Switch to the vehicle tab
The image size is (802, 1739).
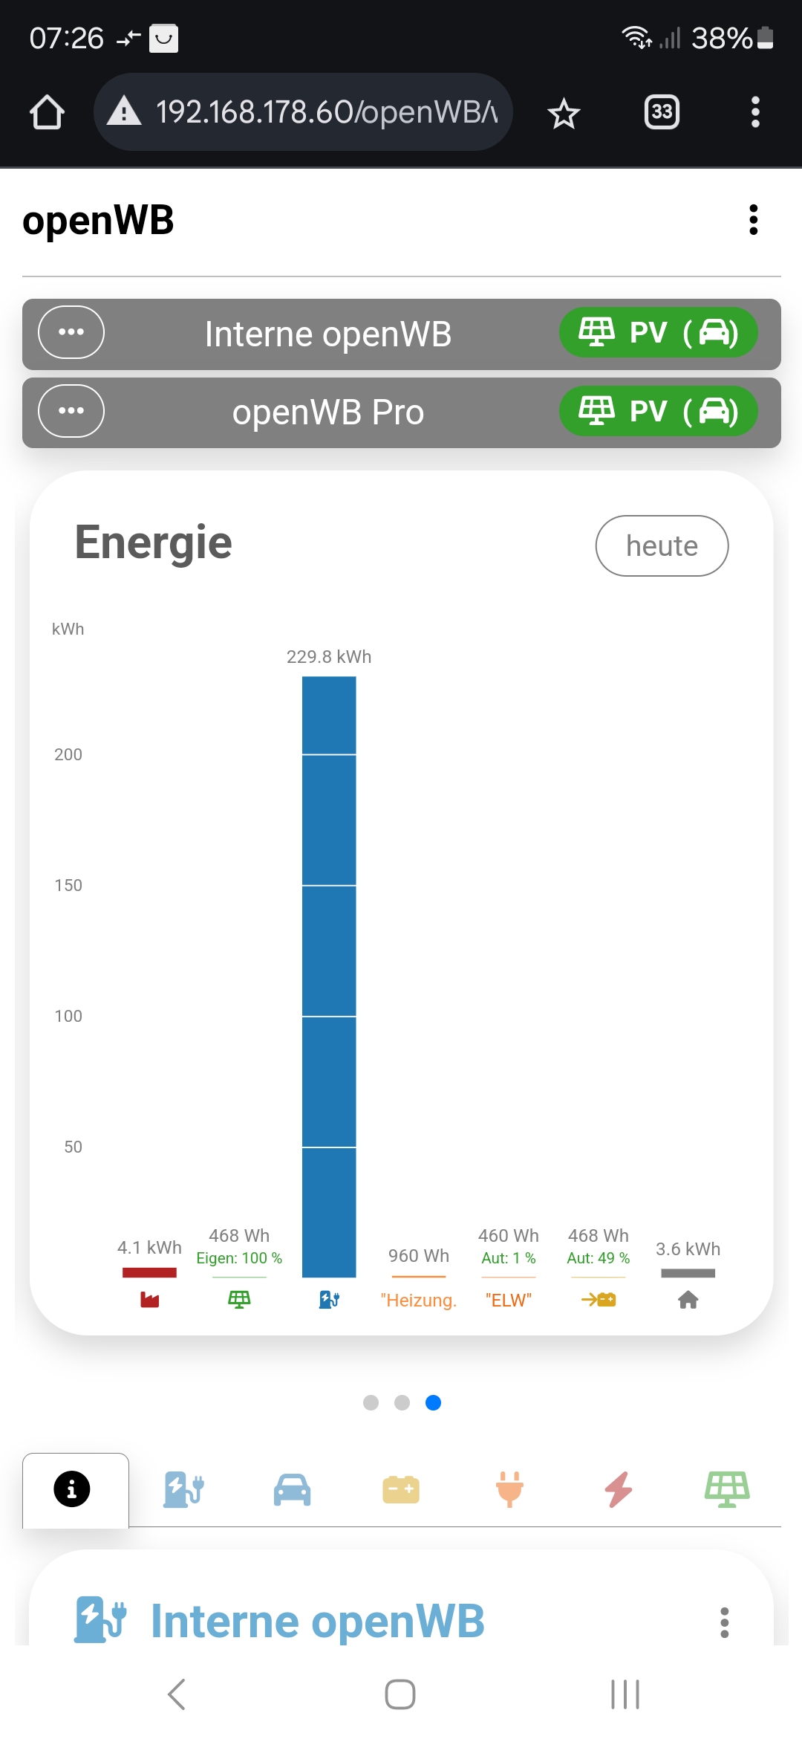click(x=292, y=1489)
